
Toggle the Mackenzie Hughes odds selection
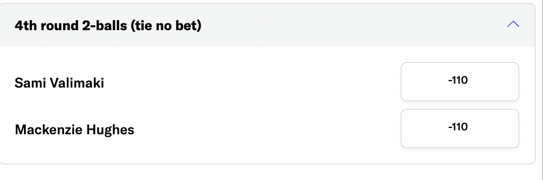[x=460, y=128]
